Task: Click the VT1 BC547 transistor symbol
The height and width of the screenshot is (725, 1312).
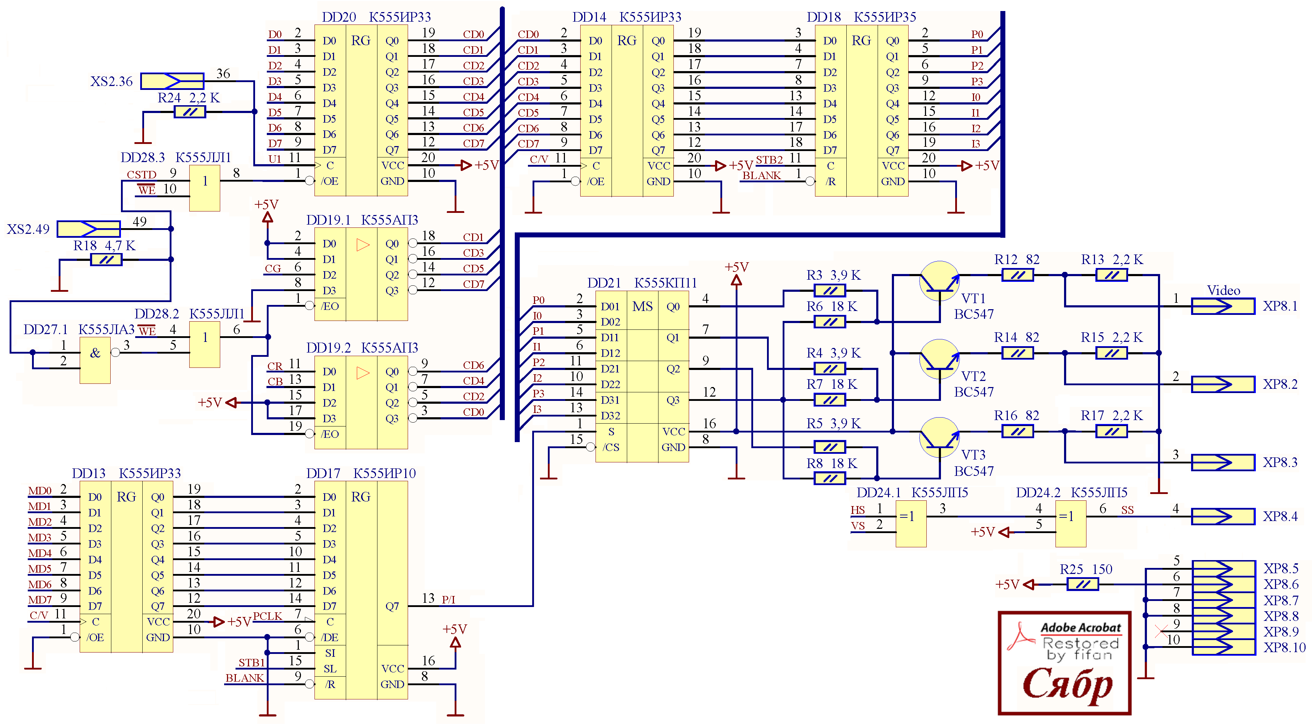Action: click(939, 281)
